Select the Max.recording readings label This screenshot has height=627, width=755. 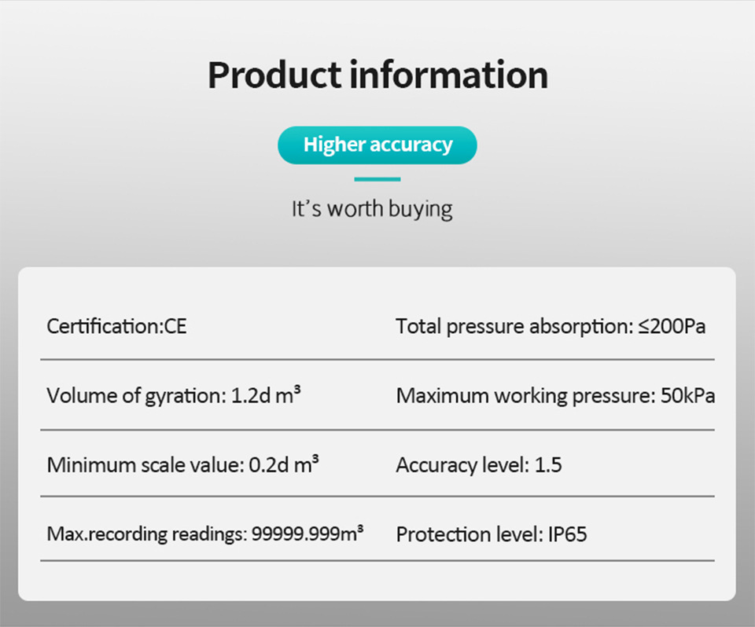click(146, 534)
